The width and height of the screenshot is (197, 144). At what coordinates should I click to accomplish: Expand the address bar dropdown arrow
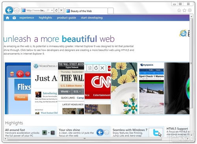[52, 10]
